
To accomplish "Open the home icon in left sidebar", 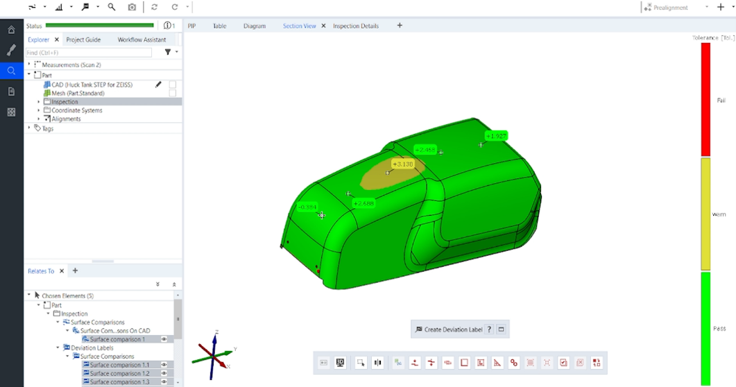I will [11, 30].
